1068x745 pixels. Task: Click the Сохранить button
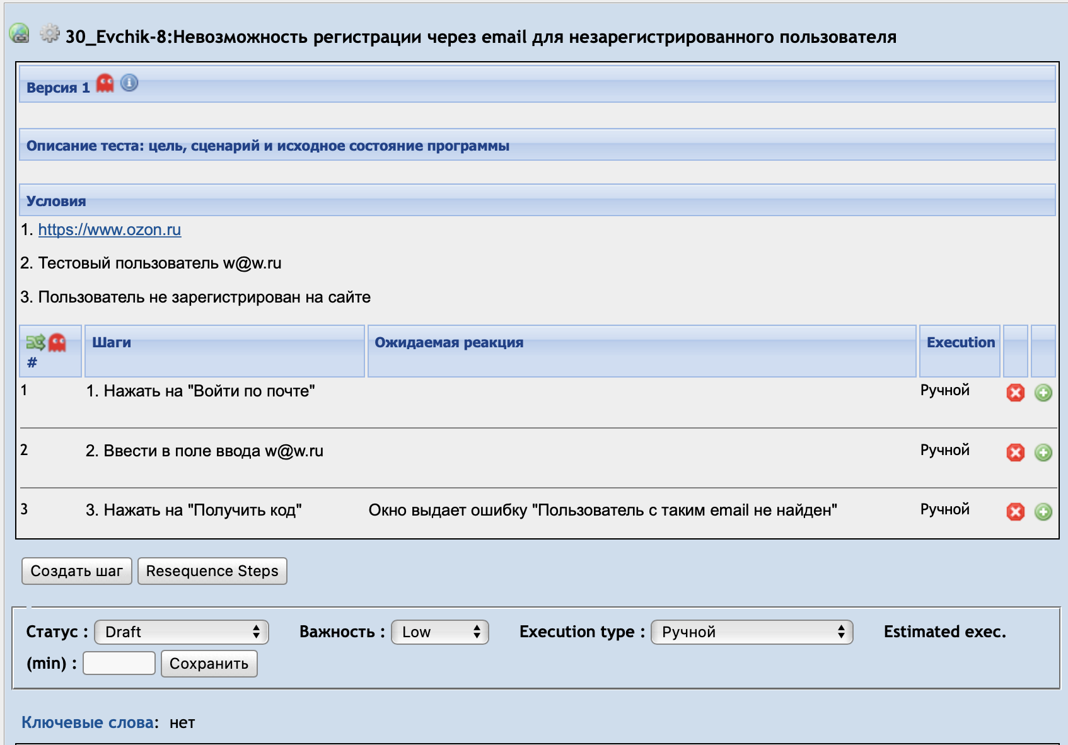pos(209,664)
